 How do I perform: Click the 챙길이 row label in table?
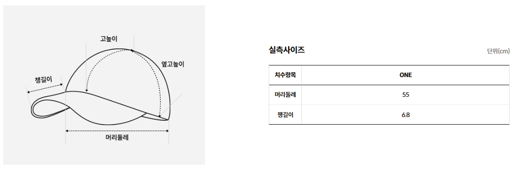[285, 115]
